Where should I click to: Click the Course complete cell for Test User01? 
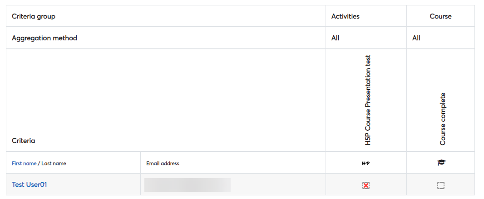[x=440, y=184]
